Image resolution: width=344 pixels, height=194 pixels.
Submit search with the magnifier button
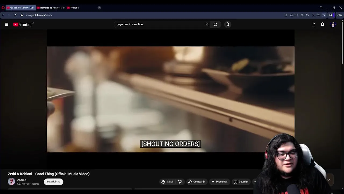(216, 24)
